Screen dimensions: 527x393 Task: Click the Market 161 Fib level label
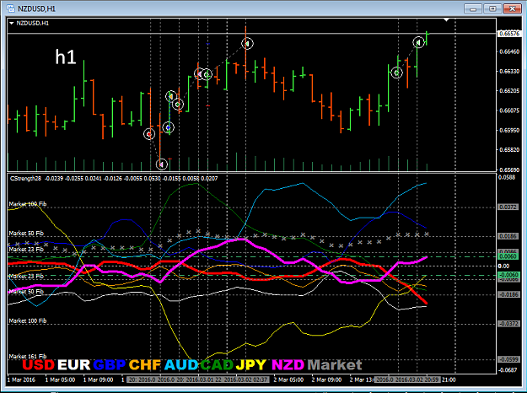(x=28, y=356)
